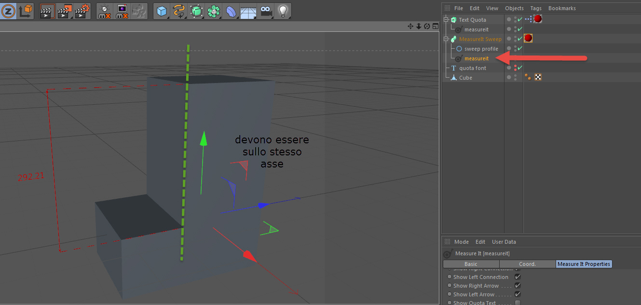Click the Cube polygon object icon
Screen dimensions: 641x305
[x=453, y=78]
